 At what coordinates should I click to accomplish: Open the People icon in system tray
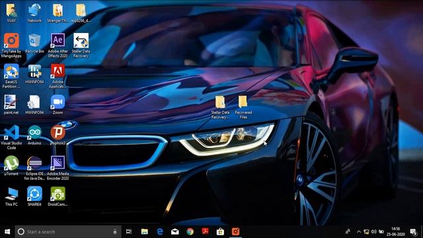(348, 231)
